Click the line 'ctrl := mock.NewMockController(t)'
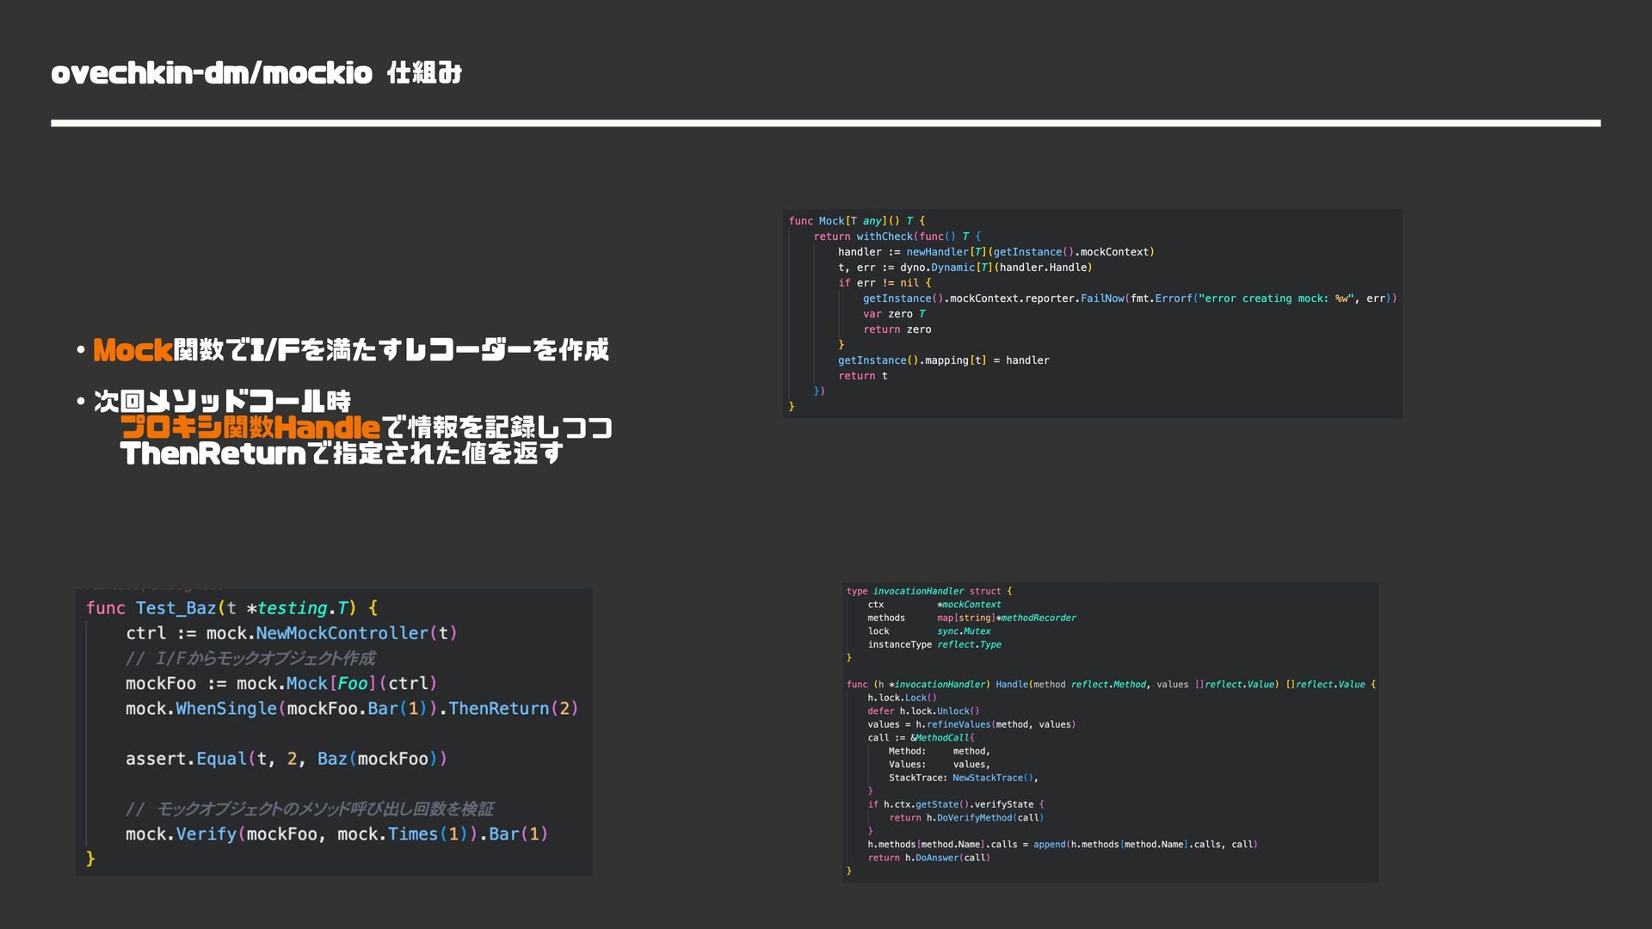 292,633
